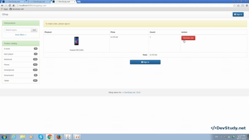Viewport: 249px width, 140px height.
Task: Click the IShop brand link
Action: click(x=5, y=14)
